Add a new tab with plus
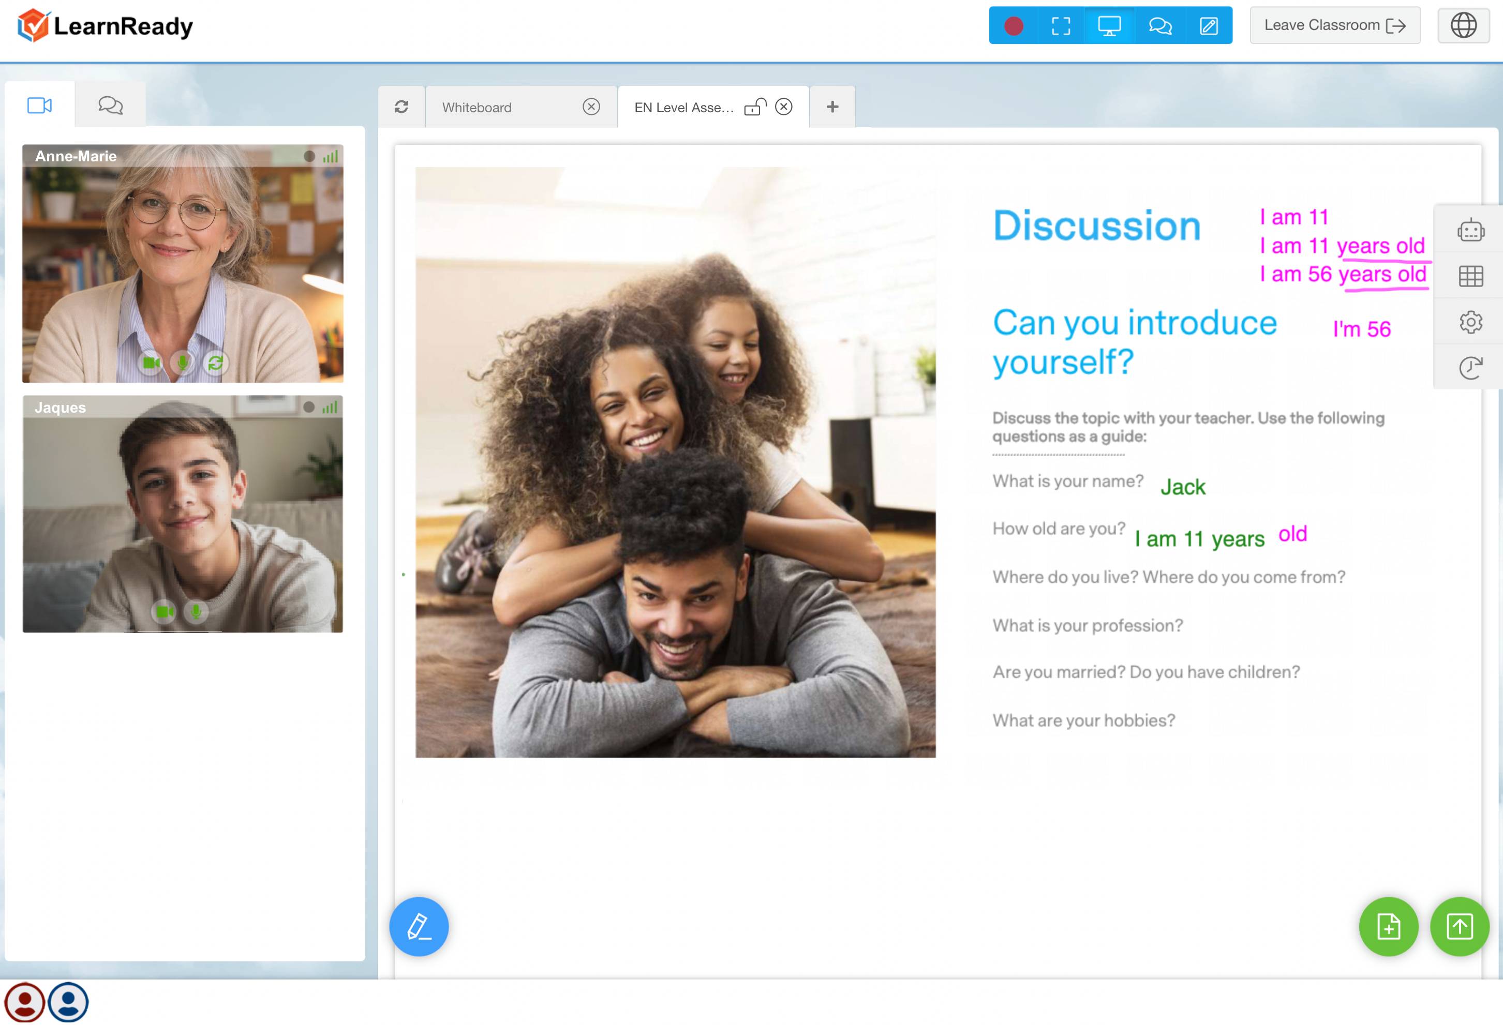 832,107
